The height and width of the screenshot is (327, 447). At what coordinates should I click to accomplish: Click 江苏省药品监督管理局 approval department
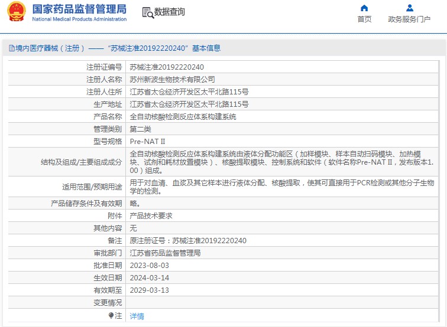coord(165,253)
